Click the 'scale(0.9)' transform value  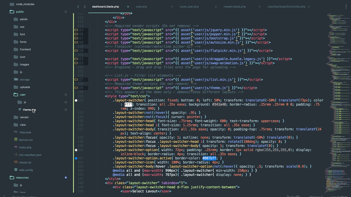point(296,166)
